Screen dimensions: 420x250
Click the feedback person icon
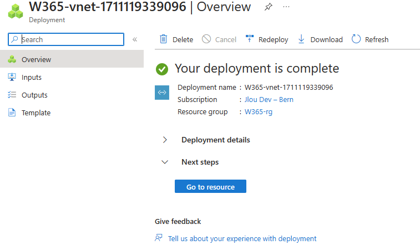coord(159,238)
